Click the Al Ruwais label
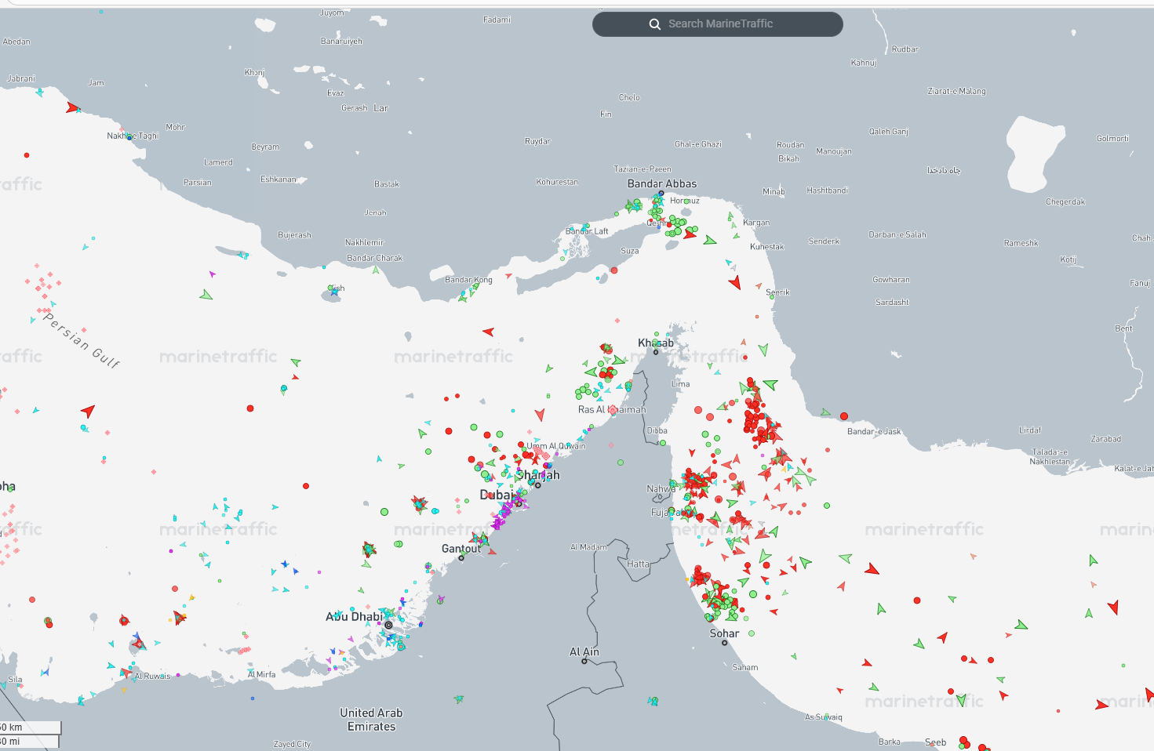The image size is (1154, 751). click(152, 676)
